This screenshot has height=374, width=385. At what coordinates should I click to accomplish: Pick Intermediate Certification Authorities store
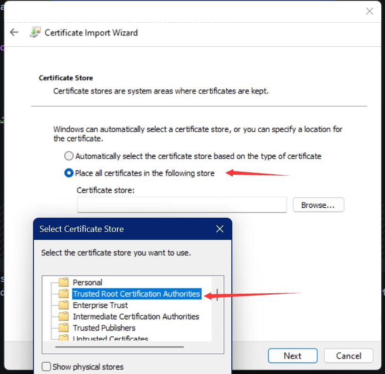click(x=136, y=316)
